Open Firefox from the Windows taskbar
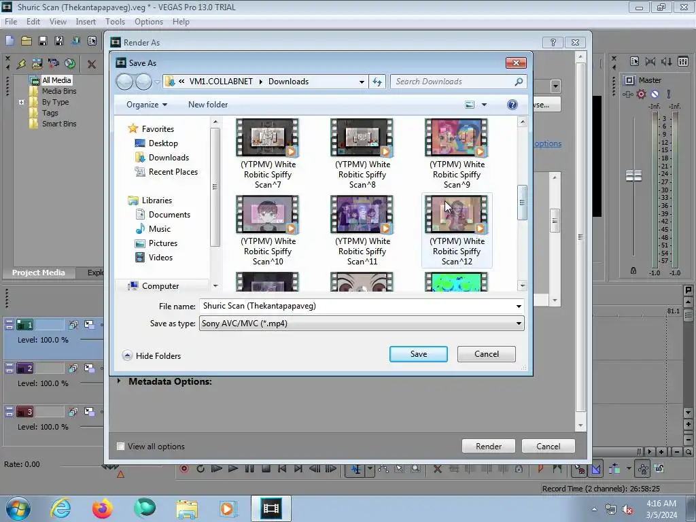The height and width of the screenshot is (522, 696). [x=103, y=508]
